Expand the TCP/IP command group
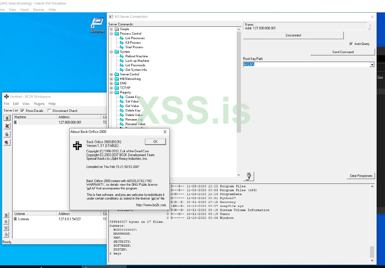The image size is (385, 268). click(x=111, y=88)
